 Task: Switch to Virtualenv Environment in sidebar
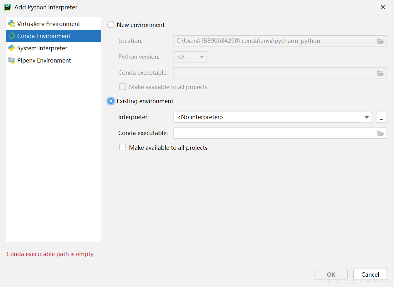(49, 24)
